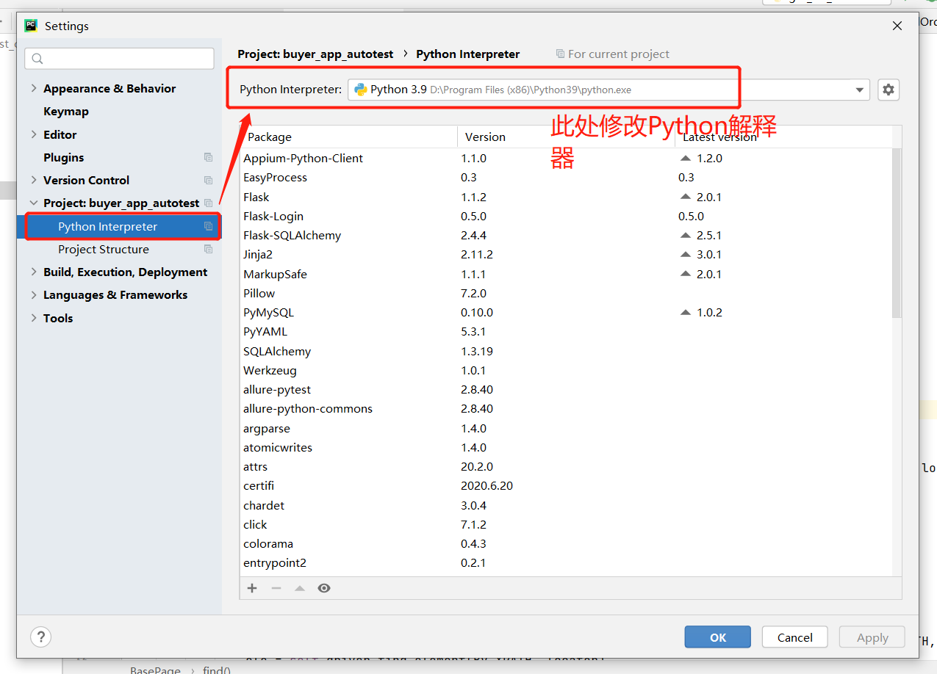Image resolution: width=937 pixels, height=674 pixels.
Task: Click BasePage breadcrumb in editor window
Action: click(155, 670)
